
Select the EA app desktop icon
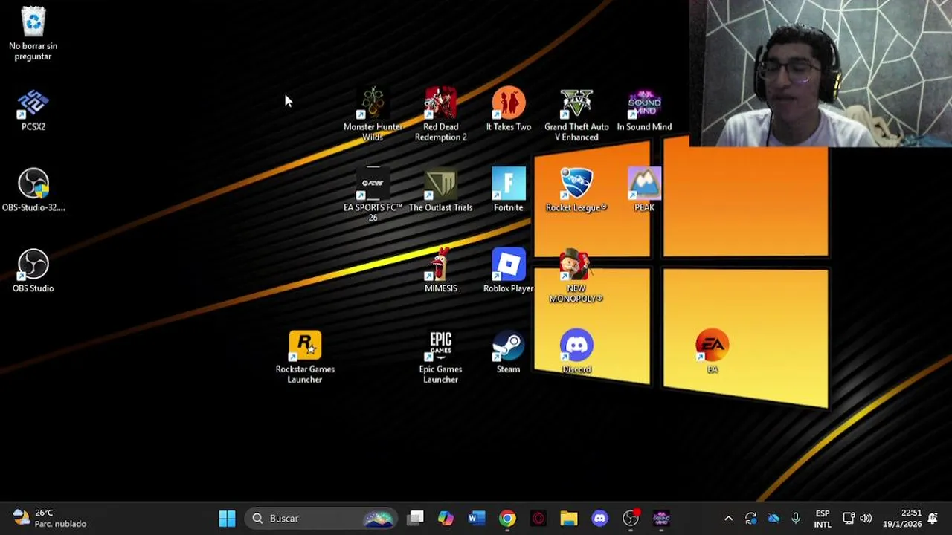pyautogui.click(x=712, y=351)
